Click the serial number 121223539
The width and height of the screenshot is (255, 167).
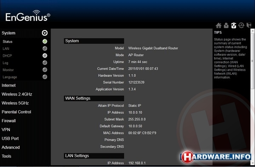coord(136,82)
